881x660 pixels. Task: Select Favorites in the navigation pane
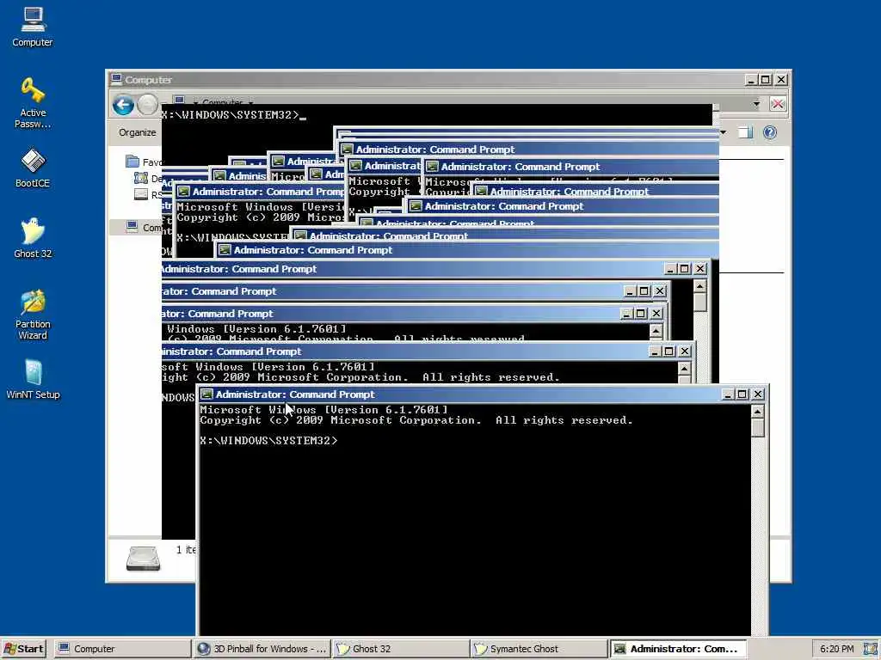click(143, 162)
